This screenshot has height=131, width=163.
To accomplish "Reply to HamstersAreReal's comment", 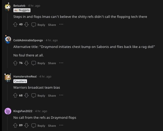I will tap(38, 96).
